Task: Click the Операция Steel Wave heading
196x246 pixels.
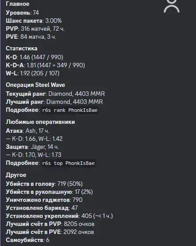Action: pyautogui.click(x=36, y=85)
